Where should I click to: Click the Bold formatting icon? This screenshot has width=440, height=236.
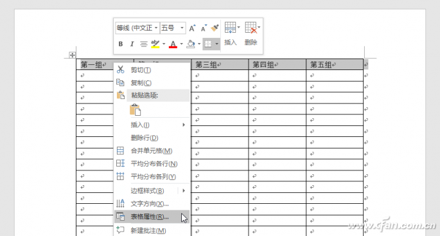pyautogui.click(x=120, y=44)
